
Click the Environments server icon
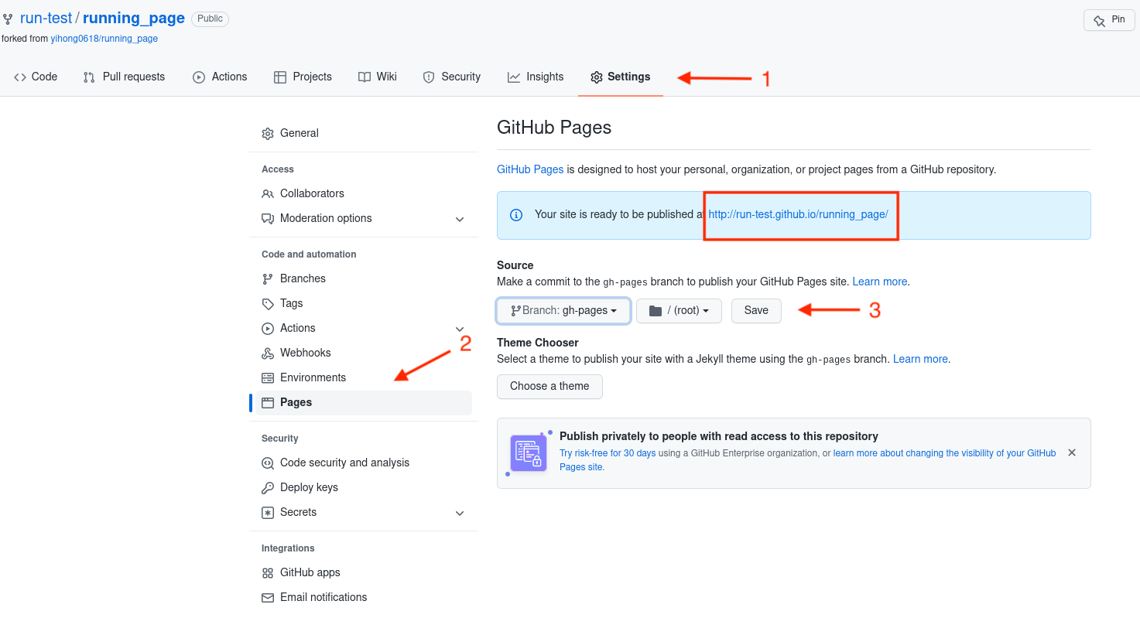(268, 378)
